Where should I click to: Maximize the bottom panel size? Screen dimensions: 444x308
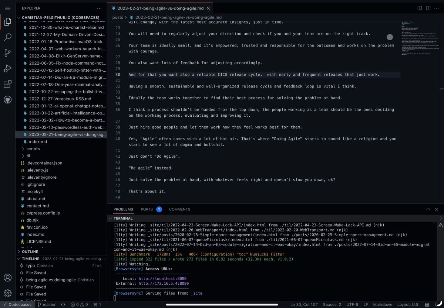[x=428, y=209]
